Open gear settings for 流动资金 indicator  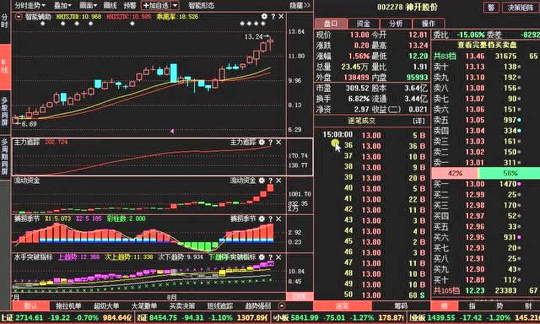point(262,181)
